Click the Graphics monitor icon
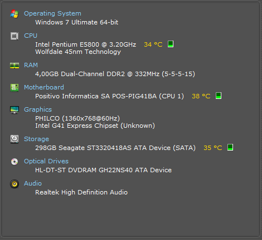This screenshot has height=240, width=262. (14, 110)
